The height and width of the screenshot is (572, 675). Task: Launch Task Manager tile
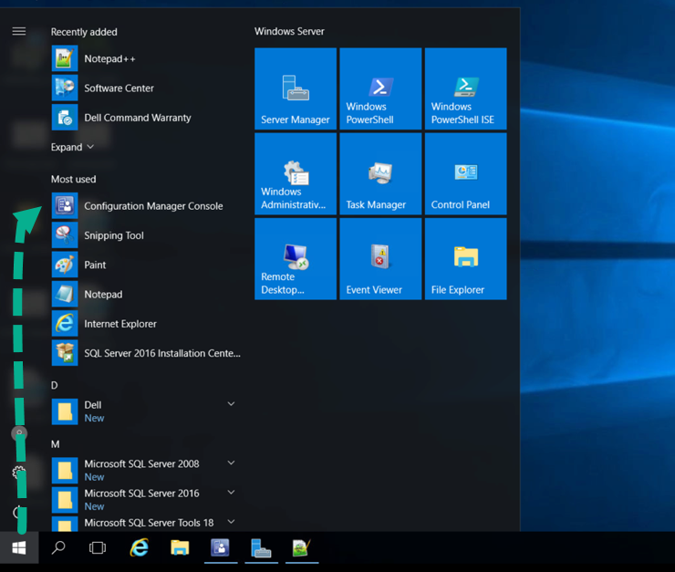380,174
